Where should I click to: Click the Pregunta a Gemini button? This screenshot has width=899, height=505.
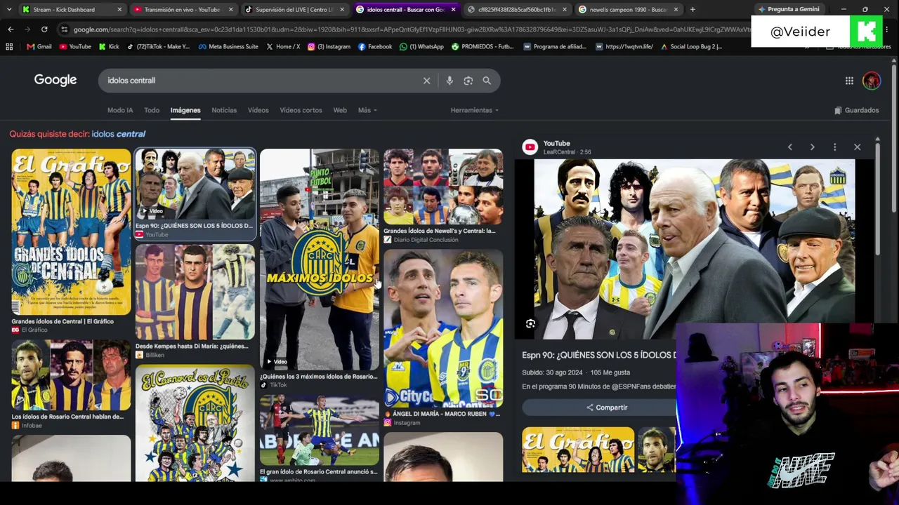789,10
